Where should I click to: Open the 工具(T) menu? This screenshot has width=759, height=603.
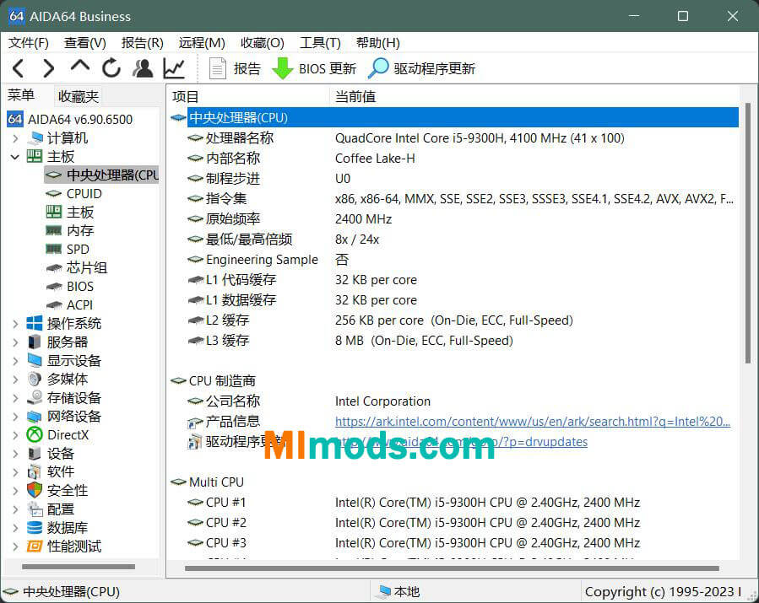(x=320, y=43)
